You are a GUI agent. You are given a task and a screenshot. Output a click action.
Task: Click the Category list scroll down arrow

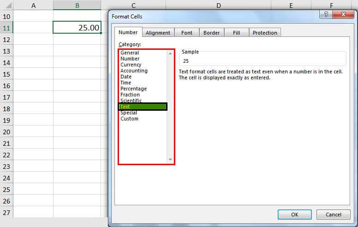(x=170, y=159)
